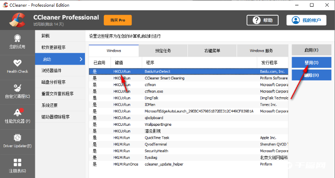
Task: Sort by the Program column header
Action: click(199, 62)
